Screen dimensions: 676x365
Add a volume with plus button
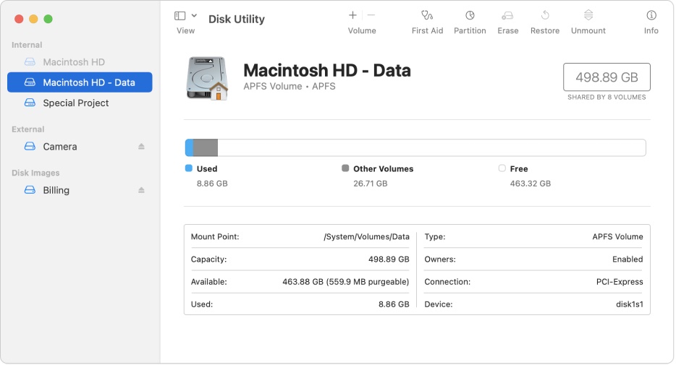(x=352, y=15)
